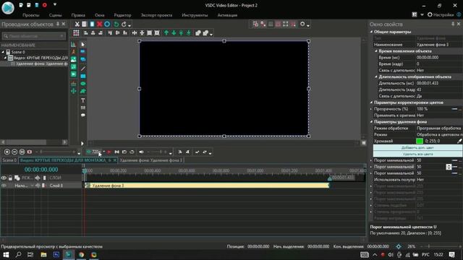Screen dimensions: 463x260
Task: Click the first green up arrow order icon
Action: (166, 33)
